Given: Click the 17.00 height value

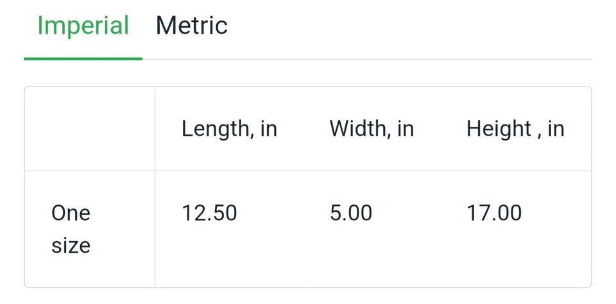Looking at the screenshot, I should pyautogui.click(x=494, y=213).
